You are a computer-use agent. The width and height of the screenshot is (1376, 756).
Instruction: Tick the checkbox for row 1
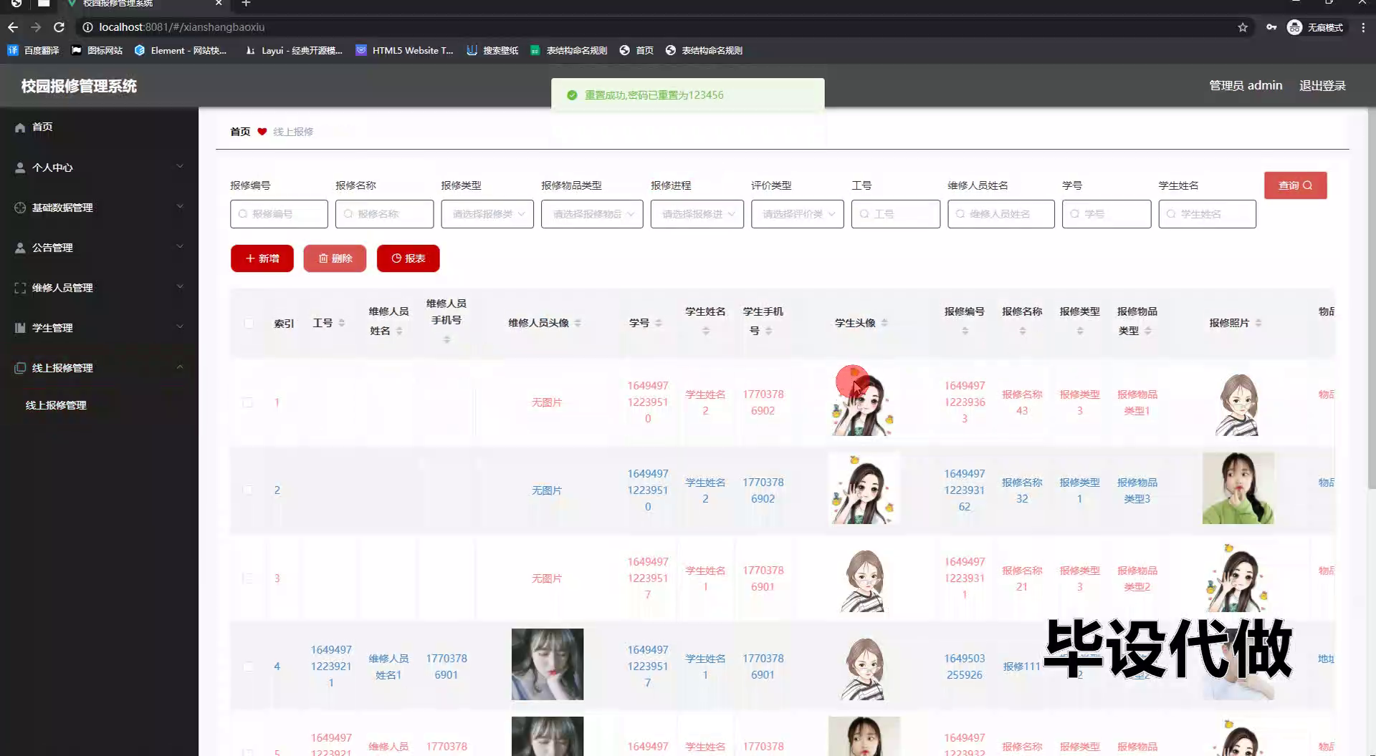tap(248, 402)
